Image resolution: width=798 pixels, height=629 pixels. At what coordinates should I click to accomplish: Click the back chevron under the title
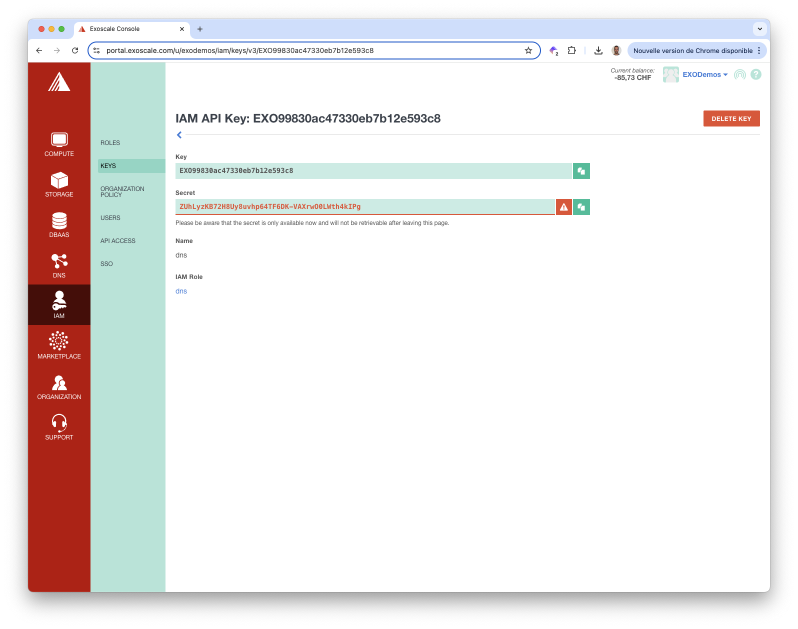179,135
